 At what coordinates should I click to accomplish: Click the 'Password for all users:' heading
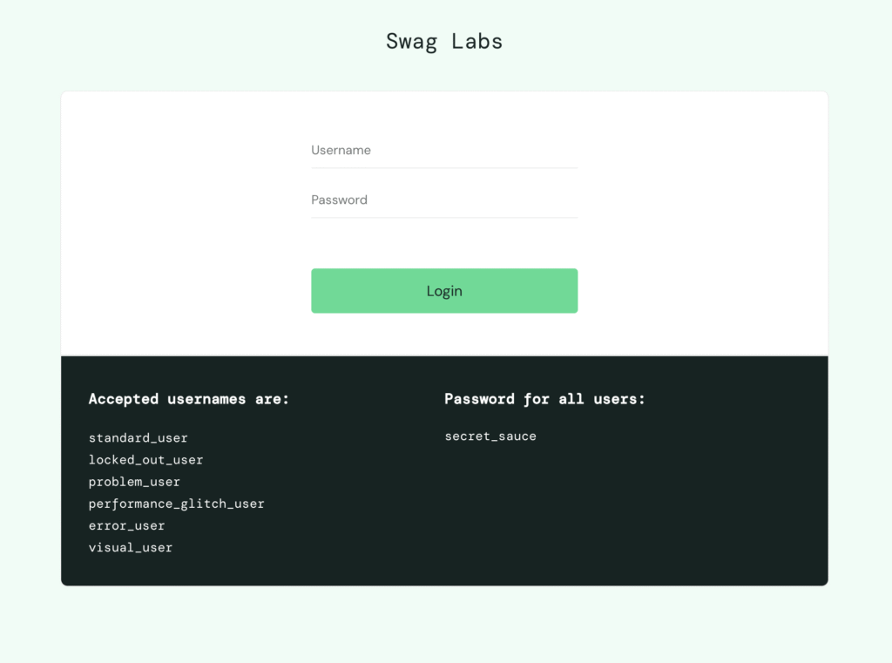[544, 399]
